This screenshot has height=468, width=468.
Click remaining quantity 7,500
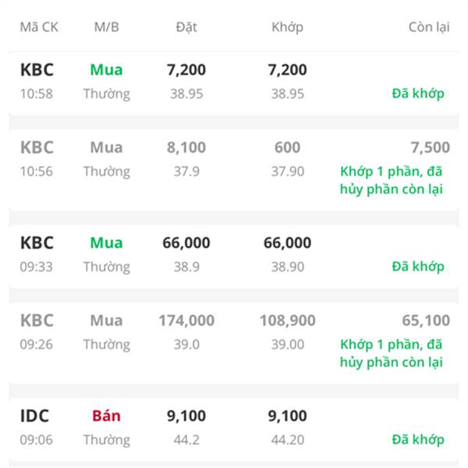430,147
